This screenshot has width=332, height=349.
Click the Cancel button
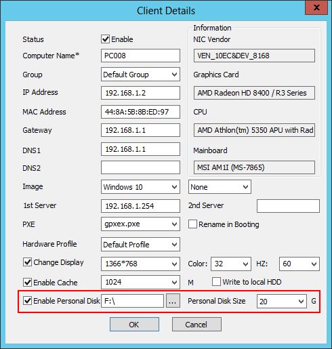coord(196,325)
